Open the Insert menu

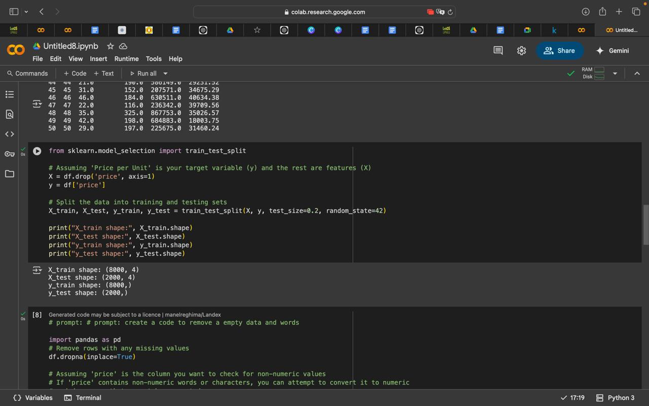(98, 59)
